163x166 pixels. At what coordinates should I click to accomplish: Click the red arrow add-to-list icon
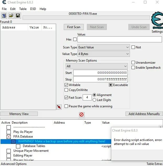[59, 107]
